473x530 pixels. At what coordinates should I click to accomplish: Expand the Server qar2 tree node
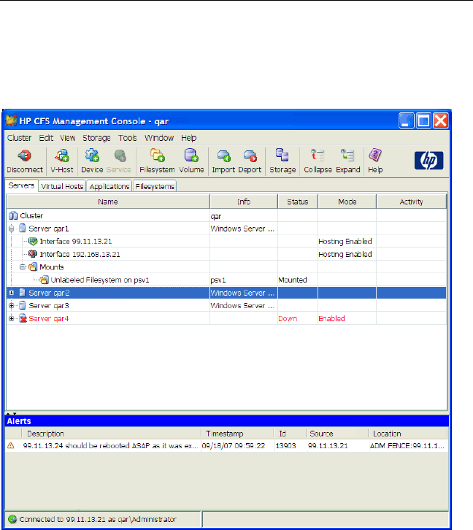(12, 293)
